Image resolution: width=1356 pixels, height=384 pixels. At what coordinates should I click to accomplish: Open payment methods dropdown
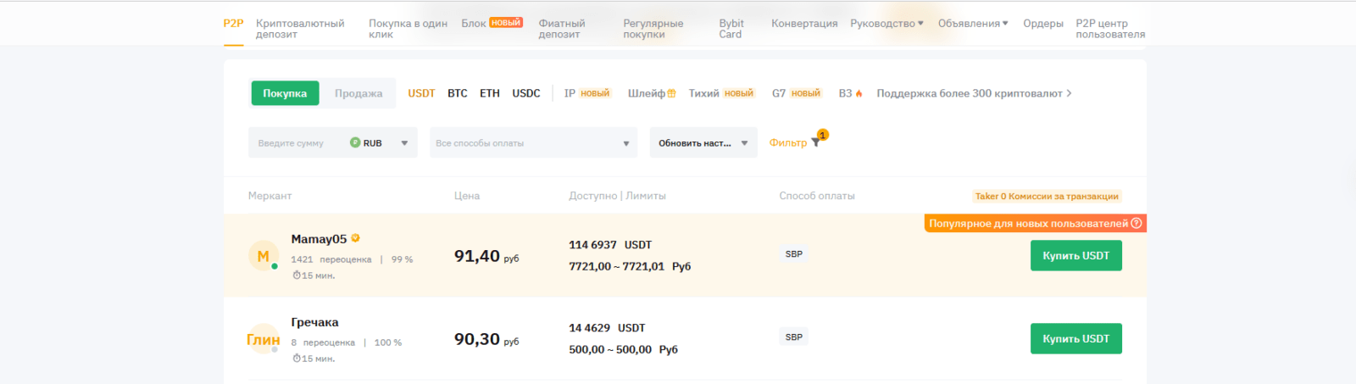[x=533, y=143]
